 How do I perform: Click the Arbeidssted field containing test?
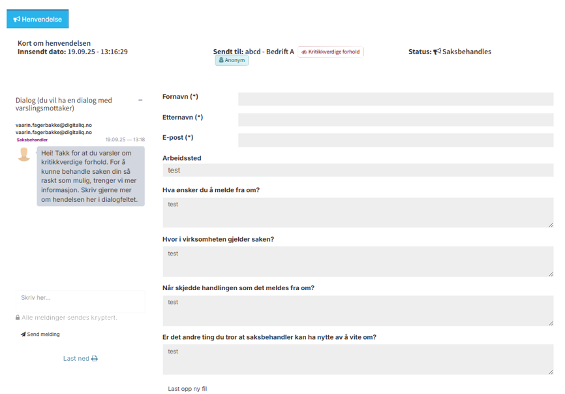click(x=358, y=171)
